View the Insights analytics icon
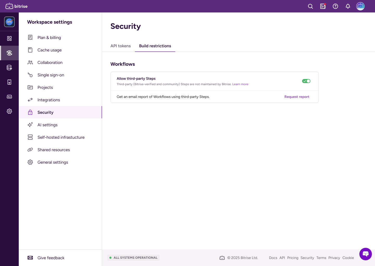 point(9,96)
